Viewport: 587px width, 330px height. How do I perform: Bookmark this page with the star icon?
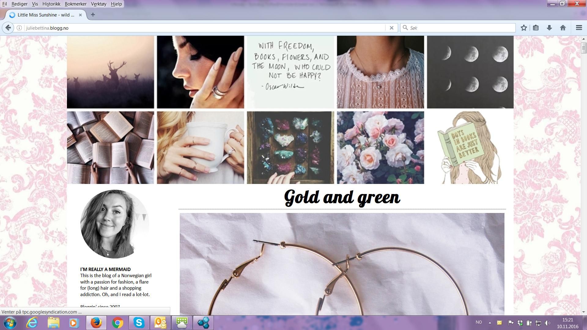[x=524, y=28]
